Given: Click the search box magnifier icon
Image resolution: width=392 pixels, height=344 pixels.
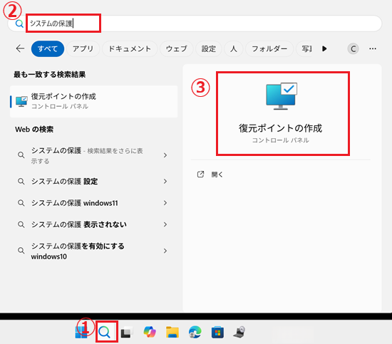Looking at the screenshot, I should (19, 24).
